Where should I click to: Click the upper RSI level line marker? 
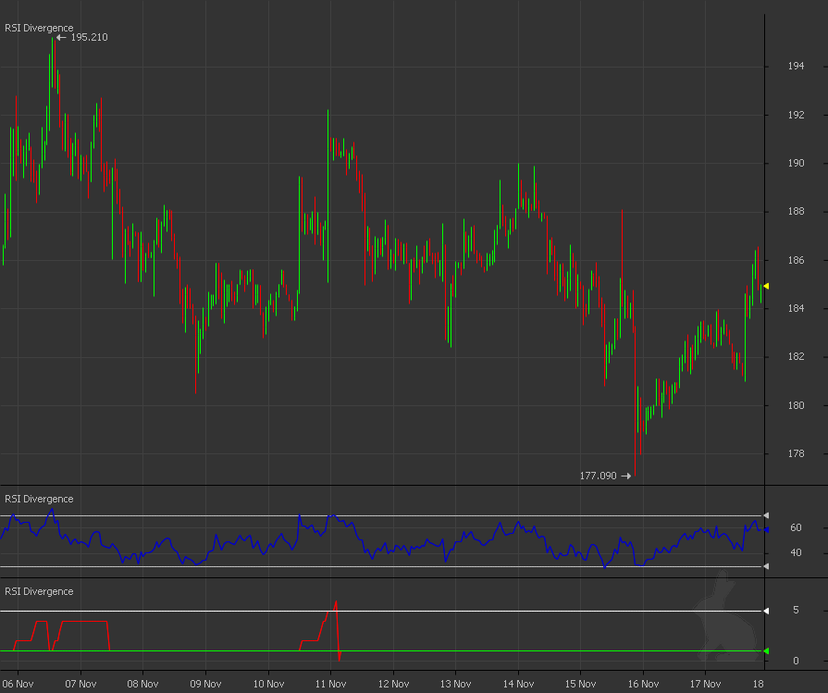point(766,515)
